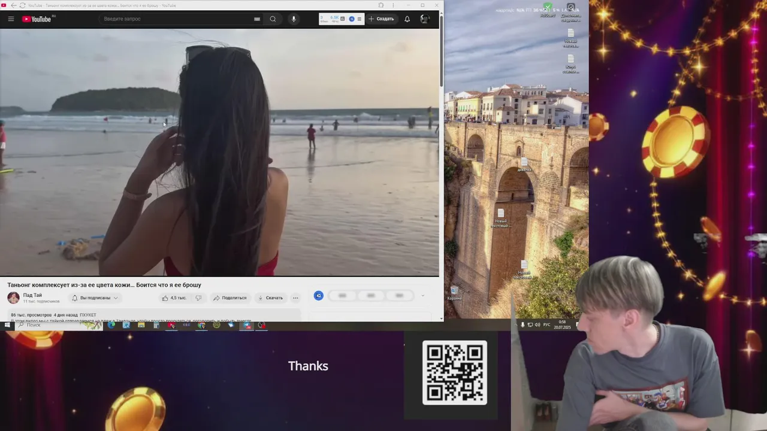
Task: Open Edge browser from the taskbar
Action: tap(111, 325)
